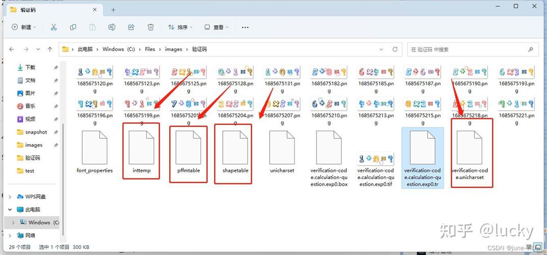Viewport: 547px width, 255px height.
Task: Select verification-code.calculation-question.exp0.tif file
Action: pos(376,169)
